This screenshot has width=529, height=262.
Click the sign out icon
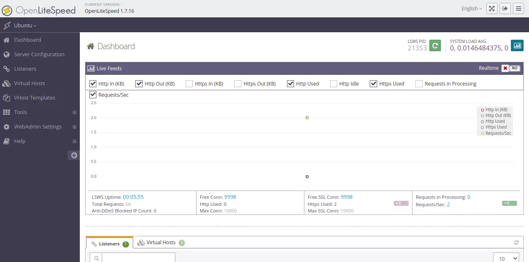[x=505, y=9]
